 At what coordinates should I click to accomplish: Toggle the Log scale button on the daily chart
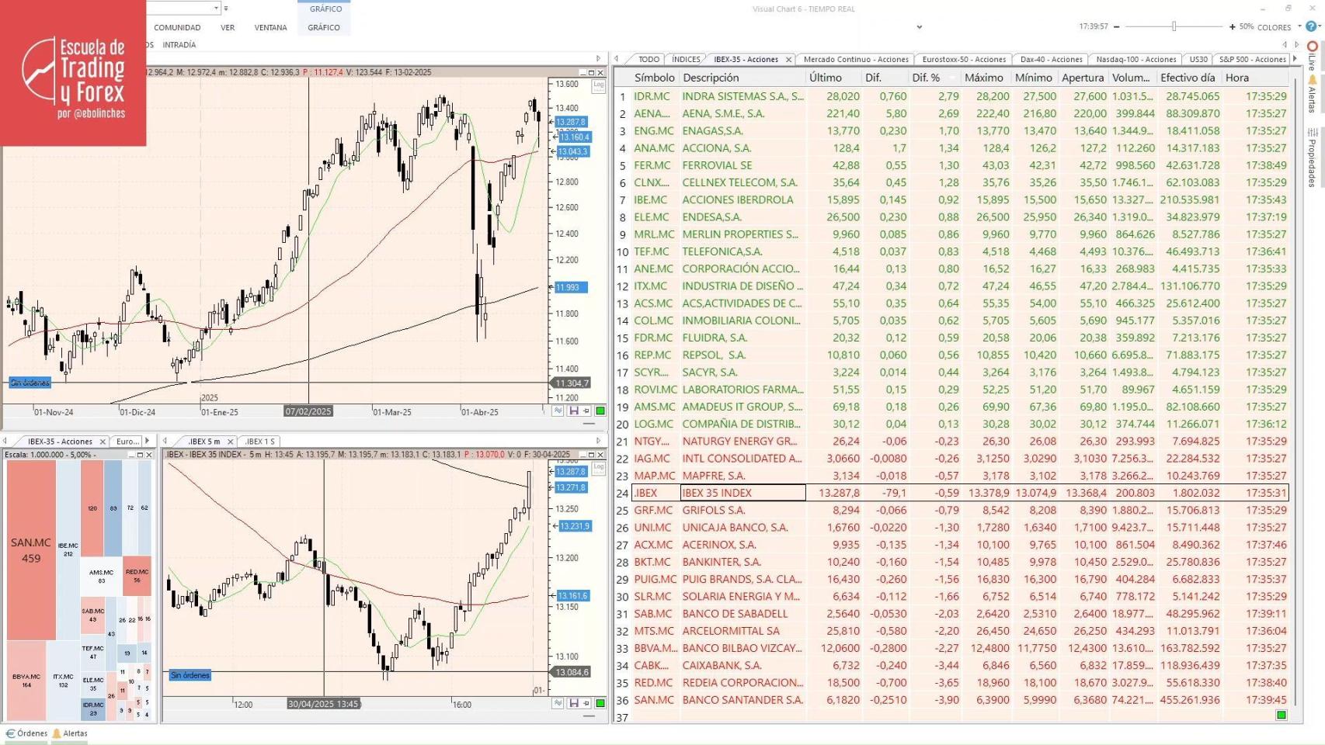point(597,85)
